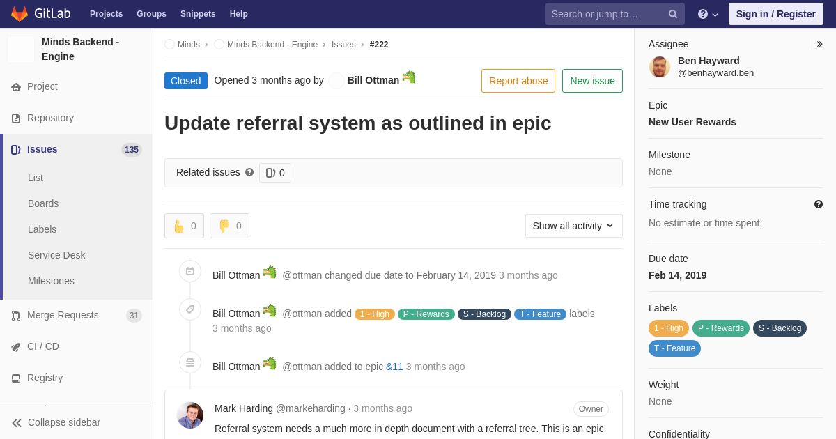The image size is (836, 439).
Task: Click T - Feature label in activity feed
Action: click(540, 314)
